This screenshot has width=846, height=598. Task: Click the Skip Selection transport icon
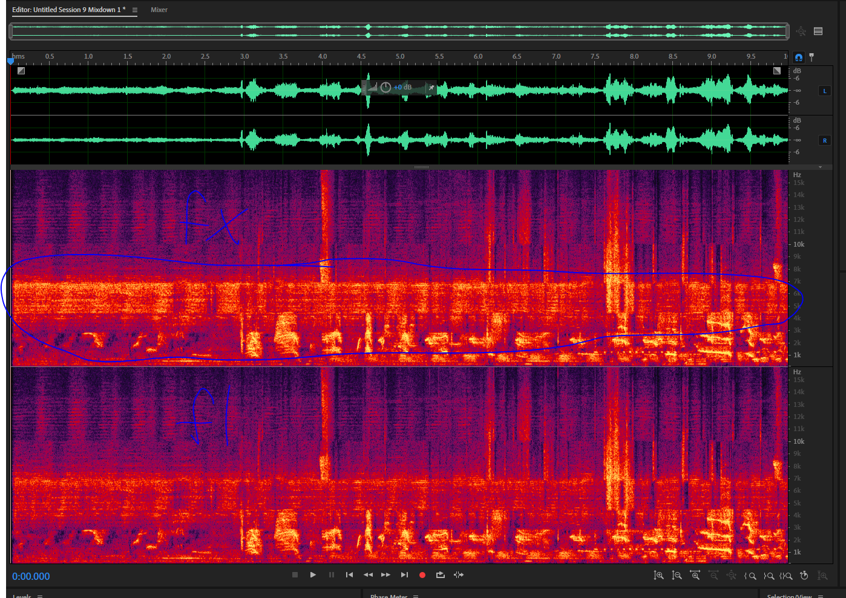click(459, 575)
